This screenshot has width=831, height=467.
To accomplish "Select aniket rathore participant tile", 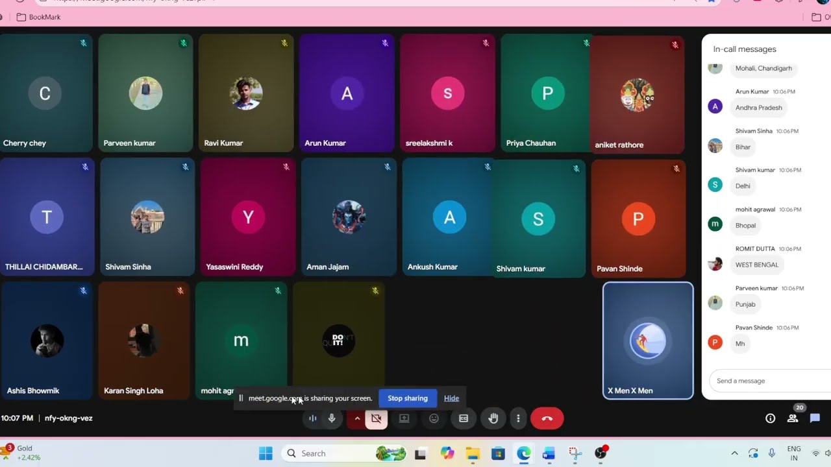I will (637, 95).
